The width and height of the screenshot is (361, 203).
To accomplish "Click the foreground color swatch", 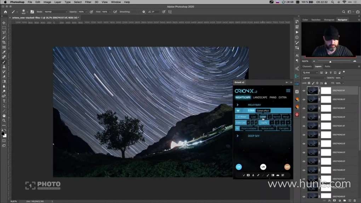I will coord(2,134).
